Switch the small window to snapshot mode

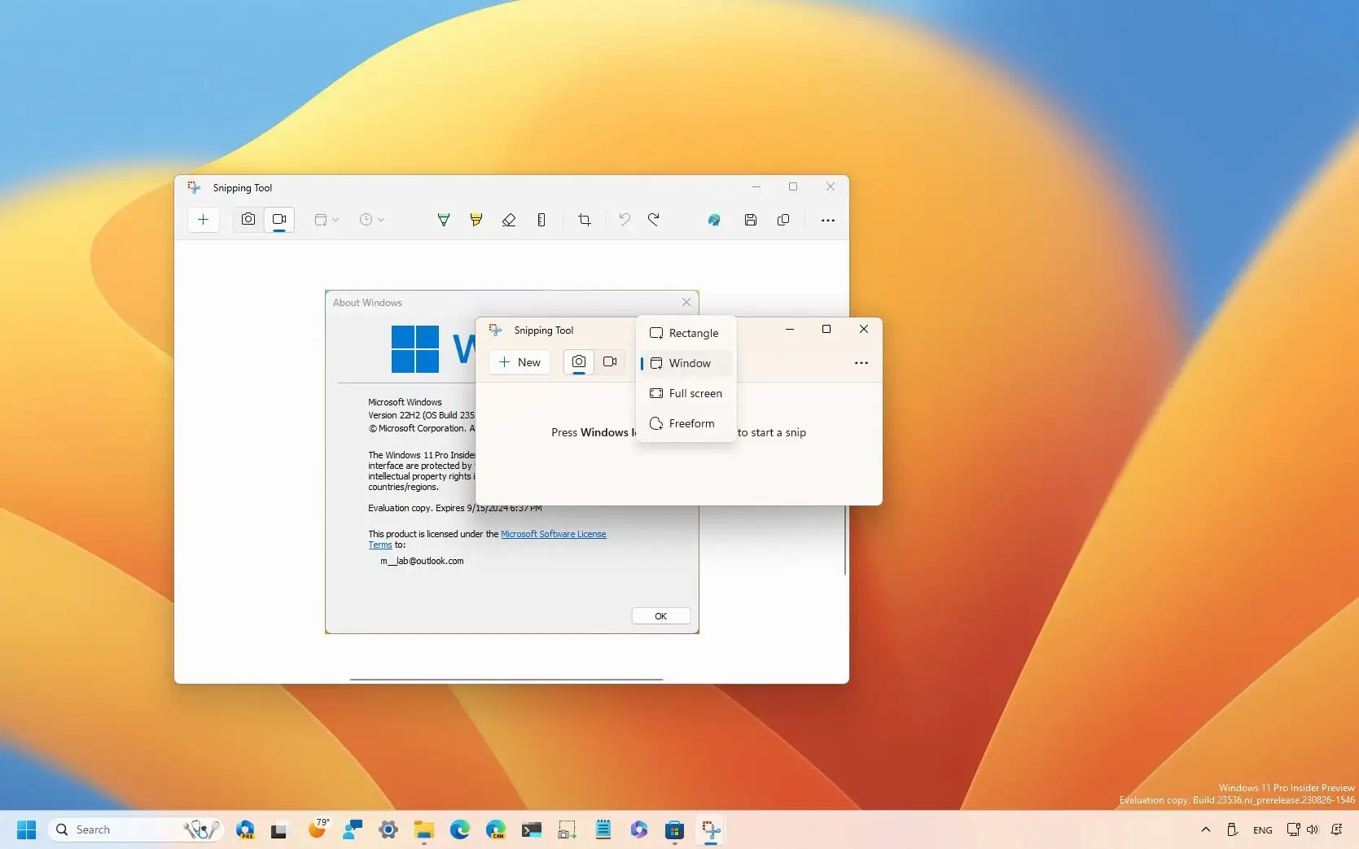tap(578, 362)
